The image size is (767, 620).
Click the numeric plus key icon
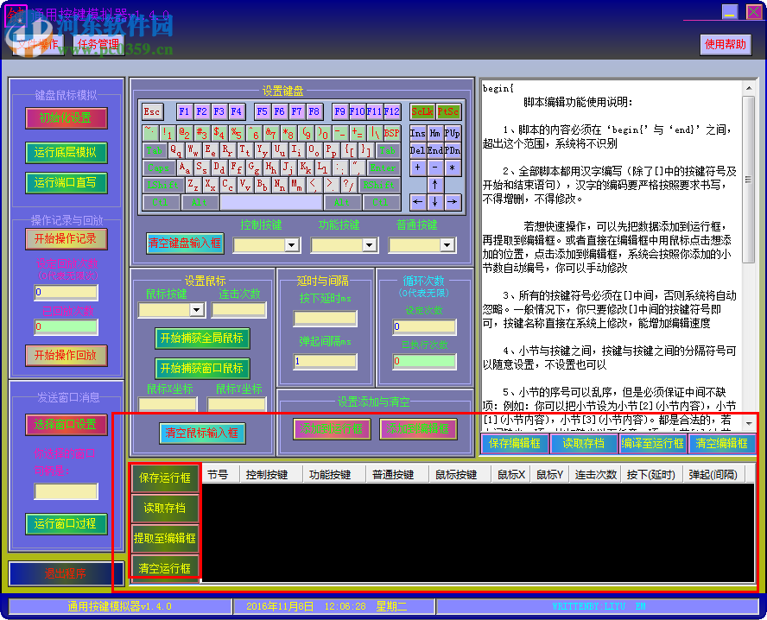417,168
